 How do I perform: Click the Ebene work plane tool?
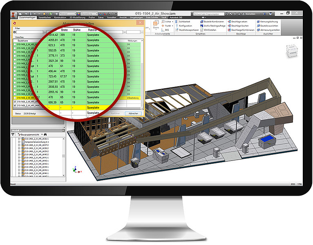pos(156,25)
